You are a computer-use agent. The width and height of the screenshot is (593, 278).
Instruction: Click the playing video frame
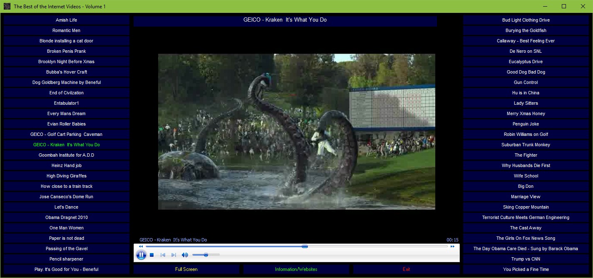[297, 132]
